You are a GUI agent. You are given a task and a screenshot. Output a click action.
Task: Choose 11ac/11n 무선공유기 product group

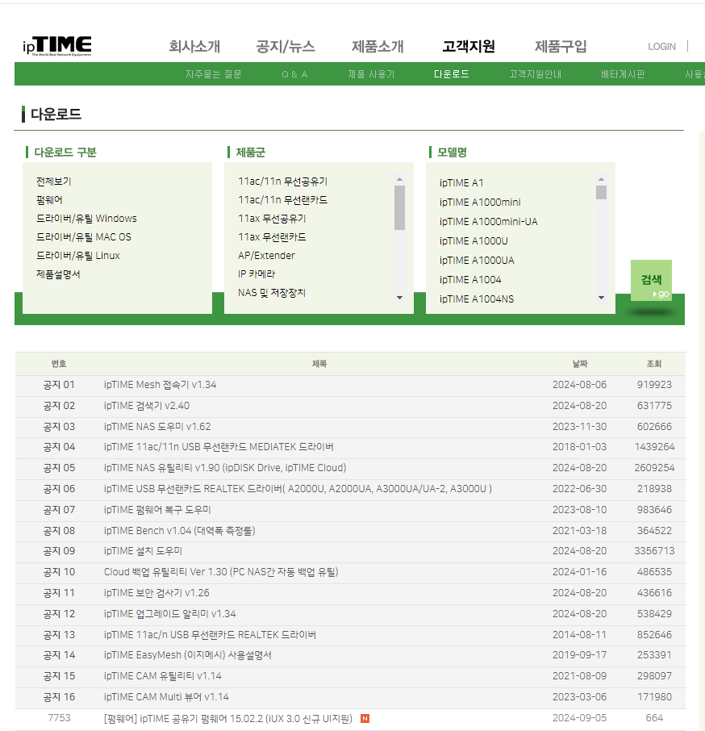(x=282, y=182)
